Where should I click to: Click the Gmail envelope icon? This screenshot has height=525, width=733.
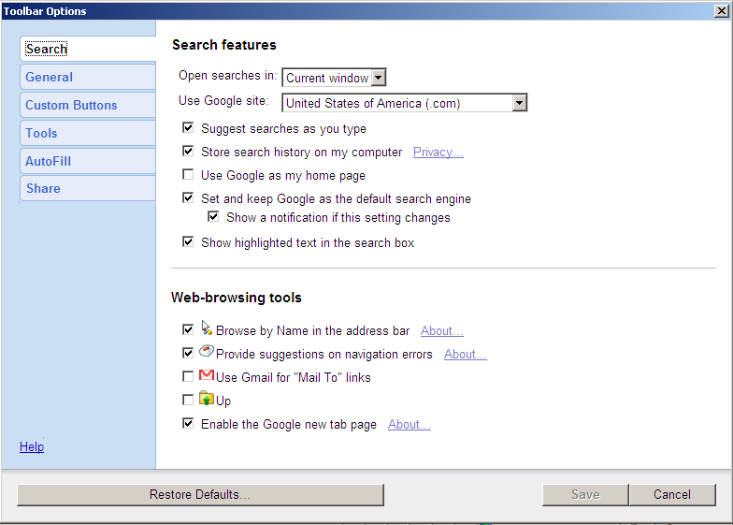tap(207, 375)
